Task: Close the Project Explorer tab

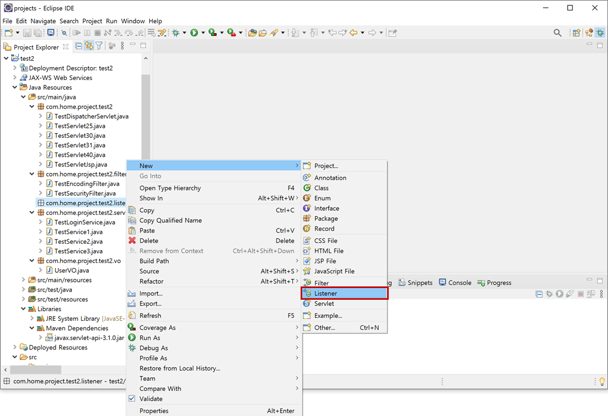Action: [x=66, y=47]
